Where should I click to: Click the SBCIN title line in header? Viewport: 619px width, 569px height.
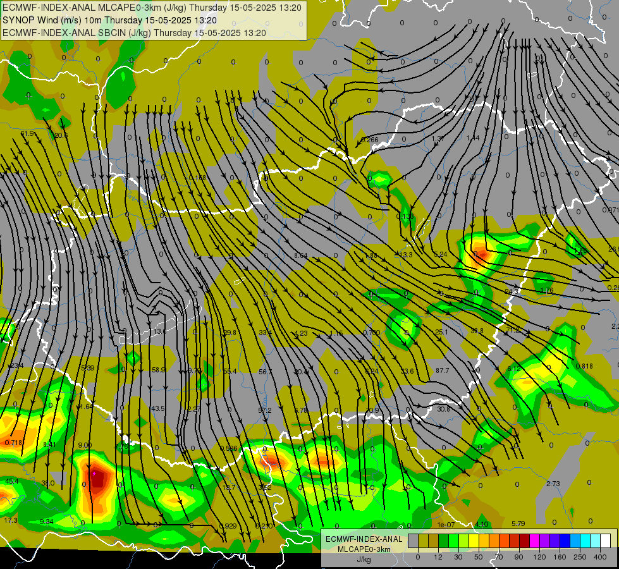134,33
